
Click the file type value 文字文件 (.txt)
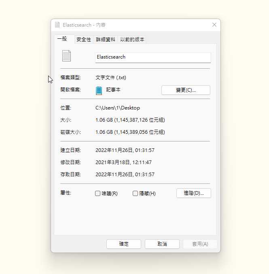click(111, 78)
